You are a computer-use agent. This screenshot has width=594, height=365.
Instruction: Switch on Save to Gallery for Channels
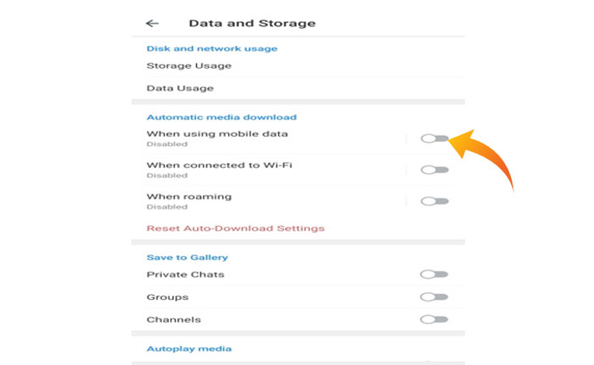pyautogui.click(x=434, y=319)
